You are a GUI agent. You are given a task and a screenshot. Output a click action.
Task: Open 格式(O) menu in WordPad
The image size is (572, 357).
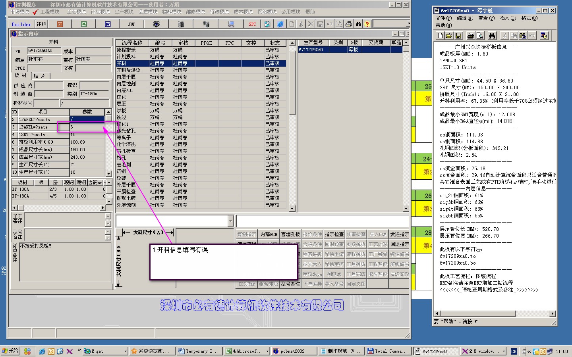click(529, 18)
